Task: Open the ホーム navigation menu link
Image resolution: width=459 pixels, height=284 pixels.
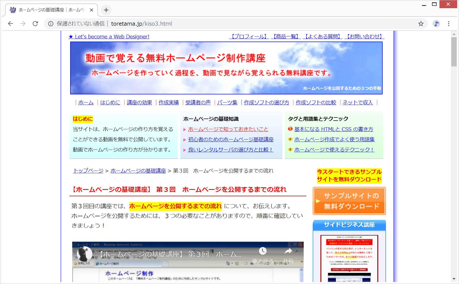Action: [x=86, y=103]
